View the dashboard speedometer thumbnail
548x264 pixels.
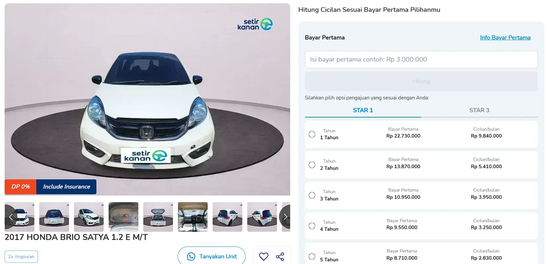pos(123,217)
